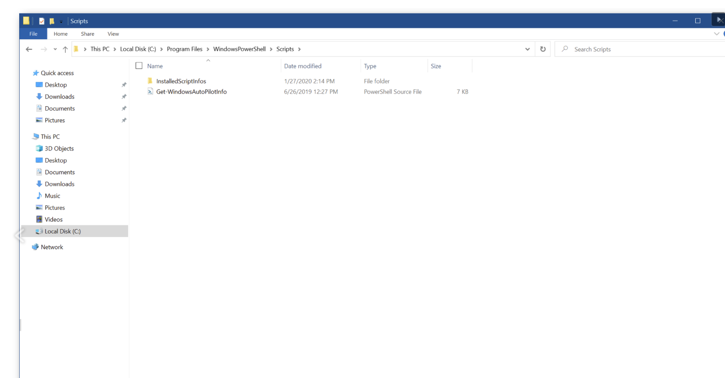Sort files by Date modified column

coord(303,66)
